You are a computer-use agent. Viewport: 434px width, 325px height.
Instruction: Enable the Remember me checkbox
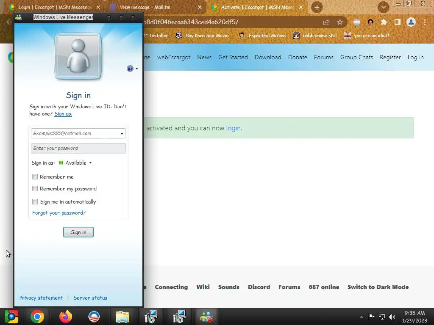click(35, 177)
